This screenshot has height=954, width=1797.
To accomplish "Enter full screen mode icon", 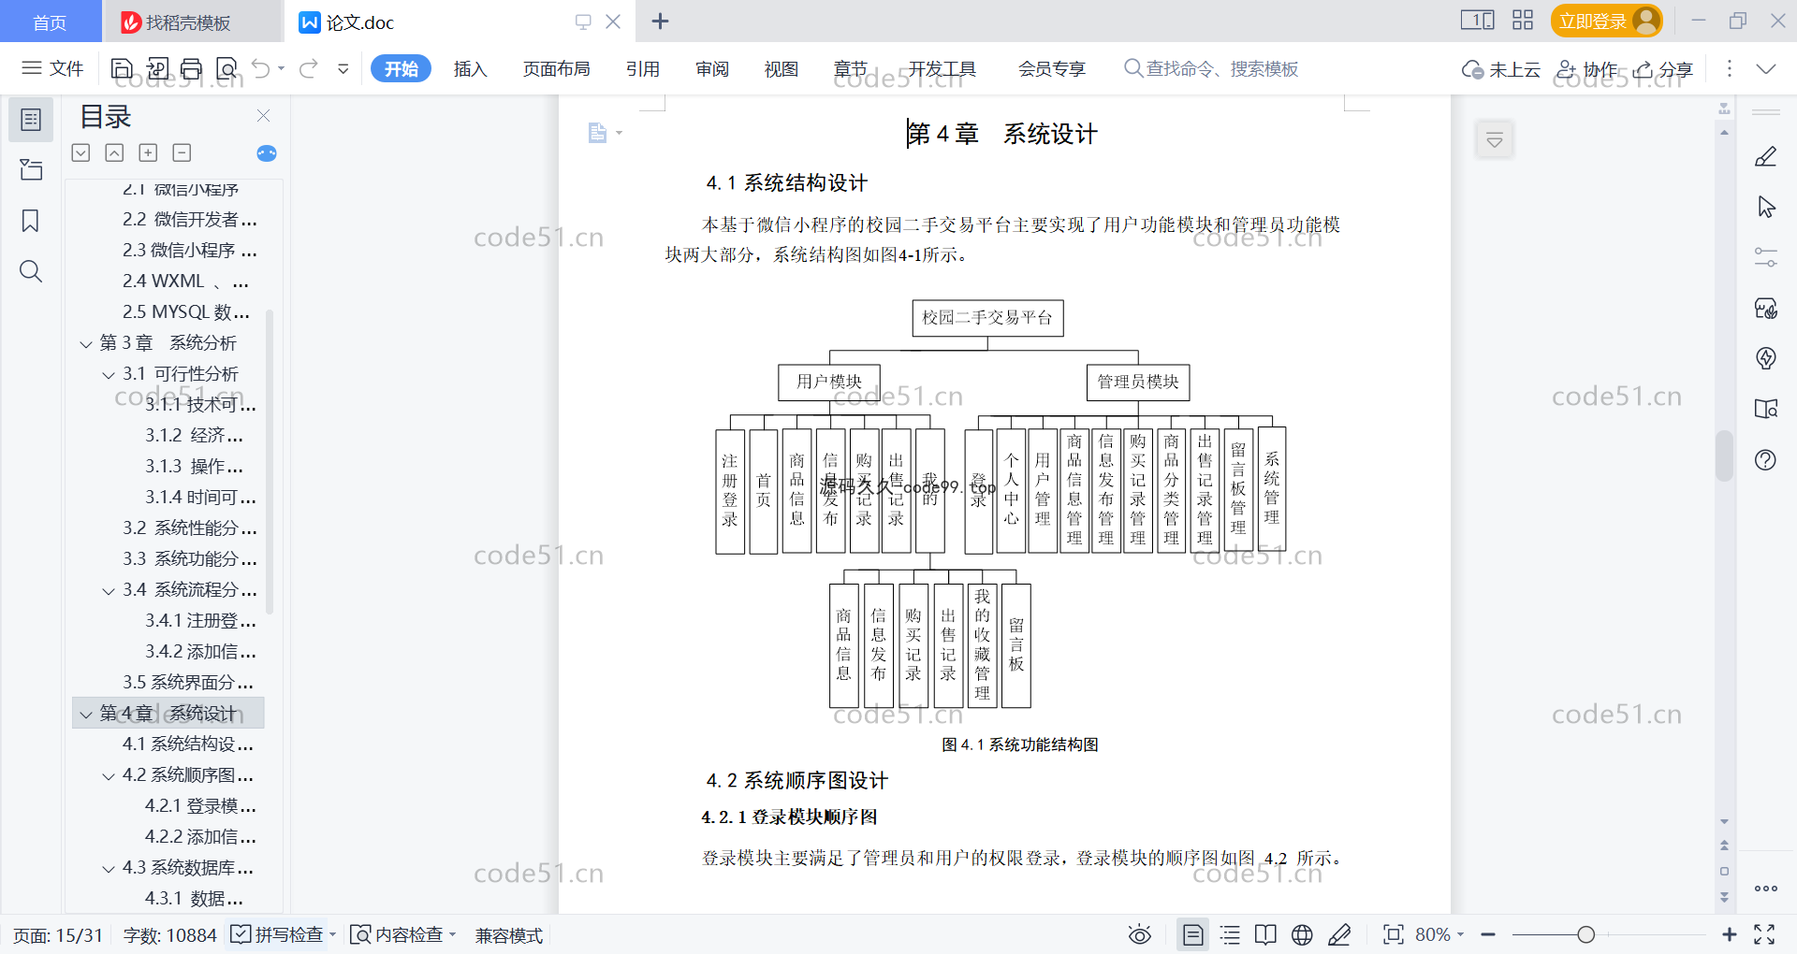I will [1764, 934].
